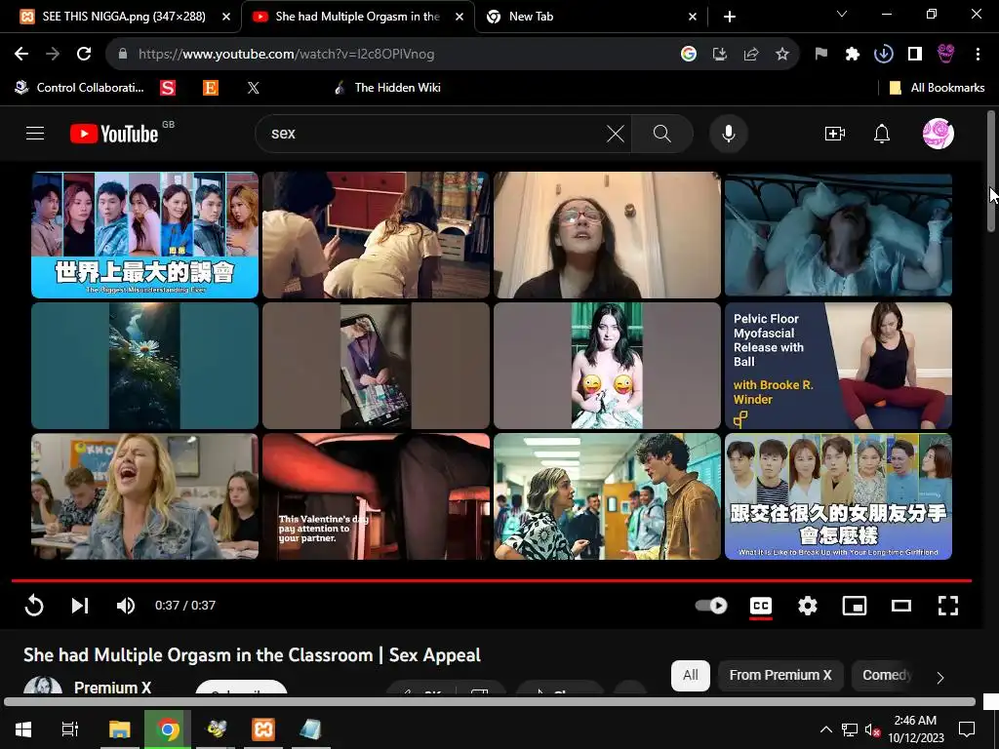The image size is (999, 749).
Task: Go back with the browser back arrow
Action: (x=21, y=55)
